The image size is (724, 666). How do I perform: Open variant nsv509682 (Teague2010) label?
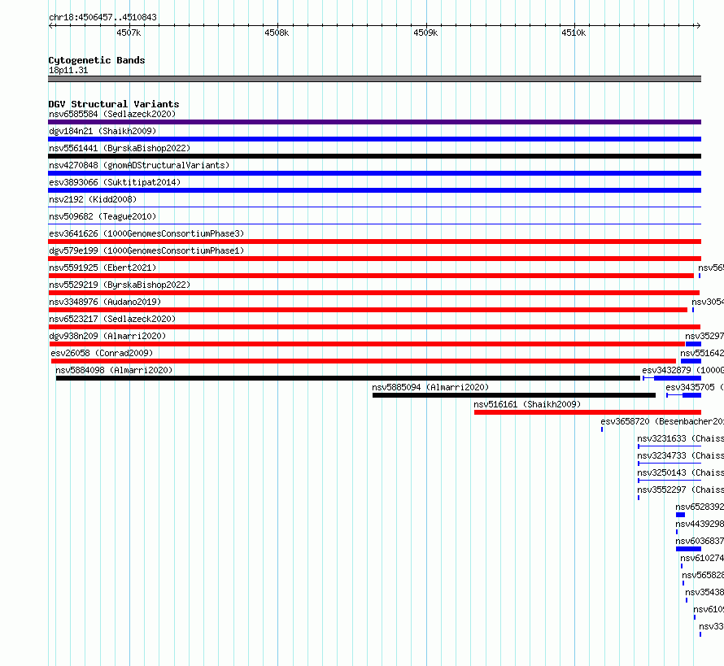pyautogui.click(x=102, y=216)
